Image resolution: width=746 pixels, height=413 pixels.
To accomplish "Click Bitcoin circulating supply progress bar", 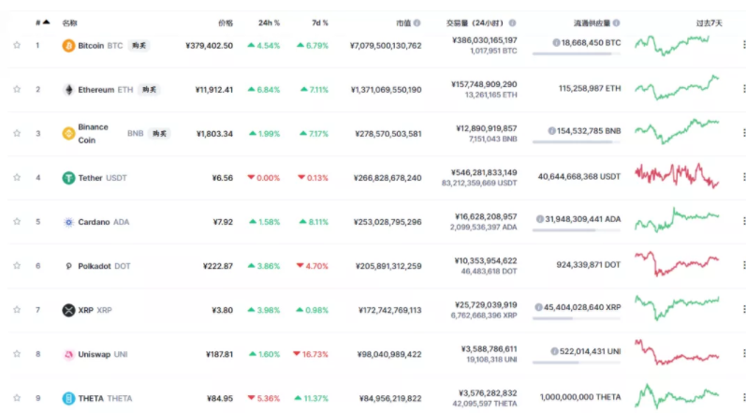I will (577, 53).
